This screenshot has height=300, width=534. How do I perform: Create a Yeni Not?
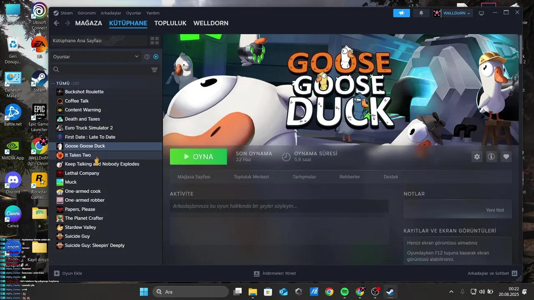(x=495, y=210)
